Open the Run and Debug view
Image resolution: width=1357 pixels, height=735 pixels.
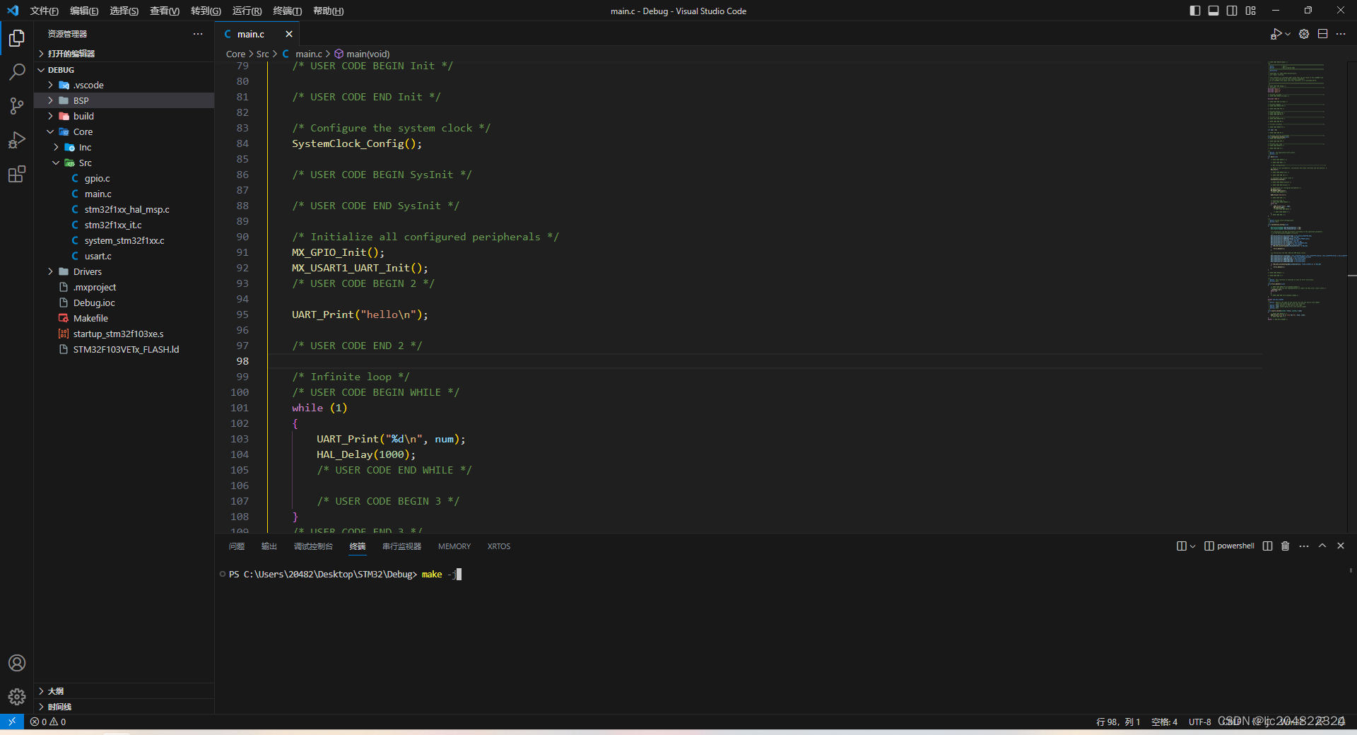pos(17,140)
